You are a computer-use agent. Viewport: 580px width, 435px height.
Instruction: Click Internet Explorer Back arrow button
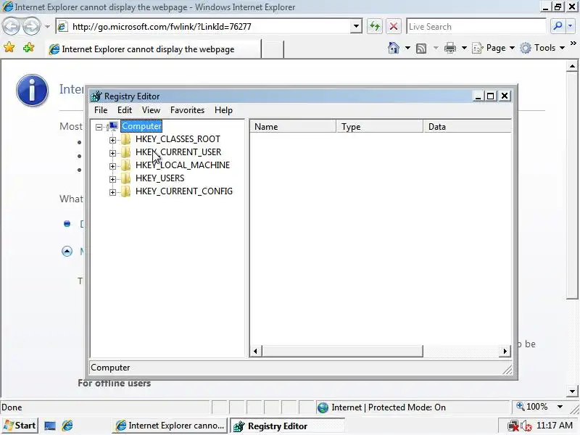(x=11, y=26)
